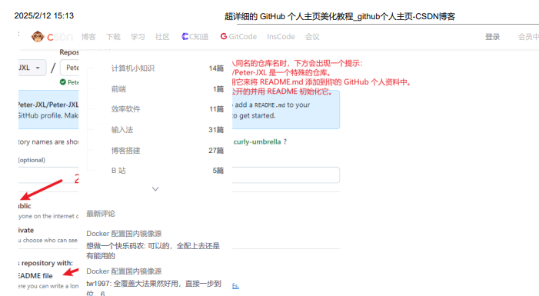Open GitCode from the navigation bar
Image resolution: width=539 pixels, height=296 pixels.
click(x=238, y=36)
